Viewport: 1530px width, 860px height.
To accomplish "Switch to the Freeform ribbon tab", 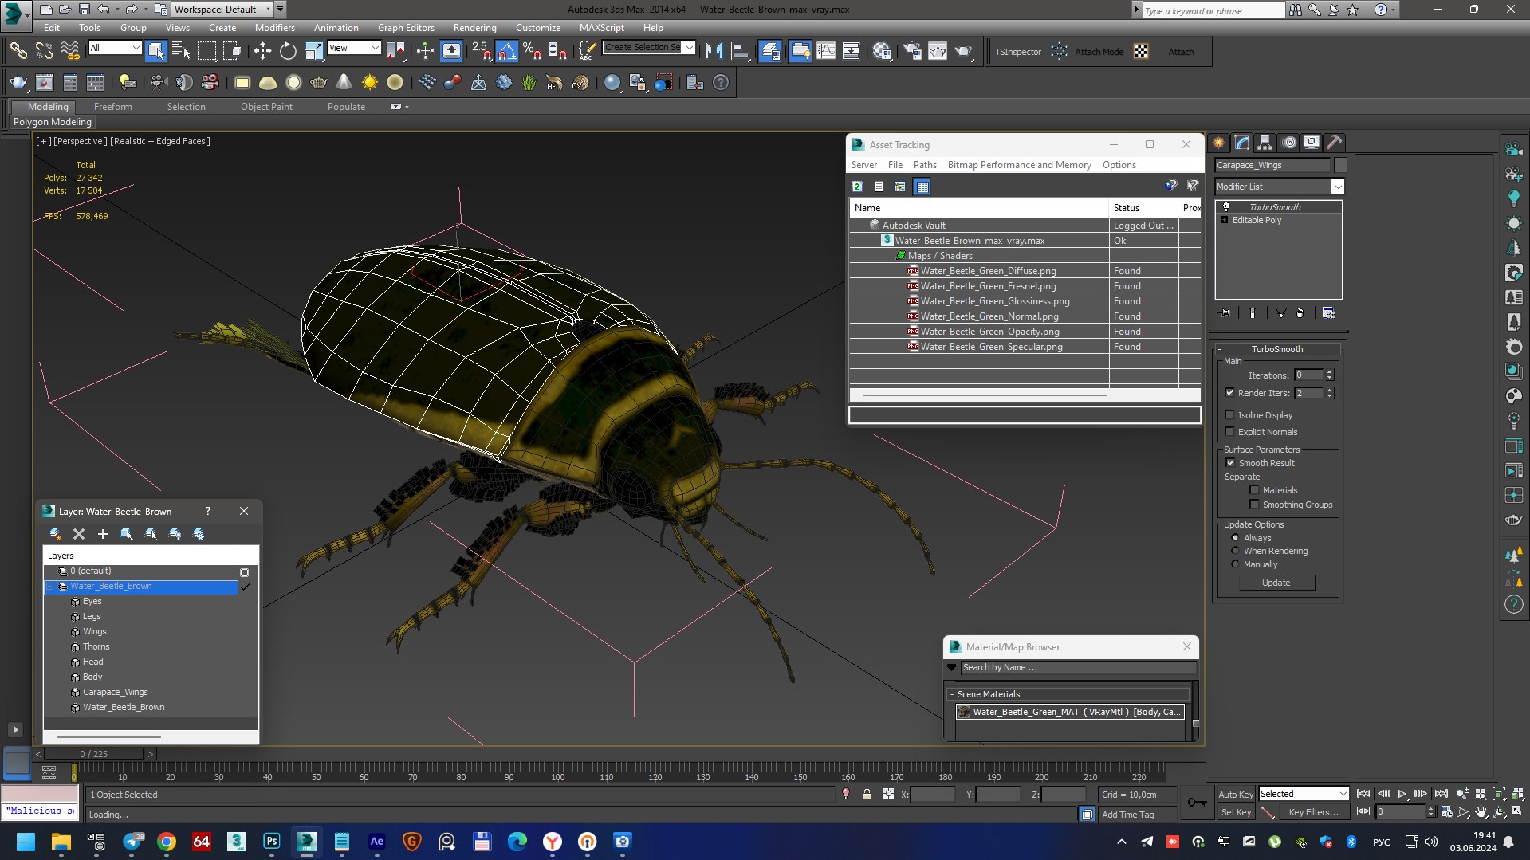I will [x=112, y=107].
